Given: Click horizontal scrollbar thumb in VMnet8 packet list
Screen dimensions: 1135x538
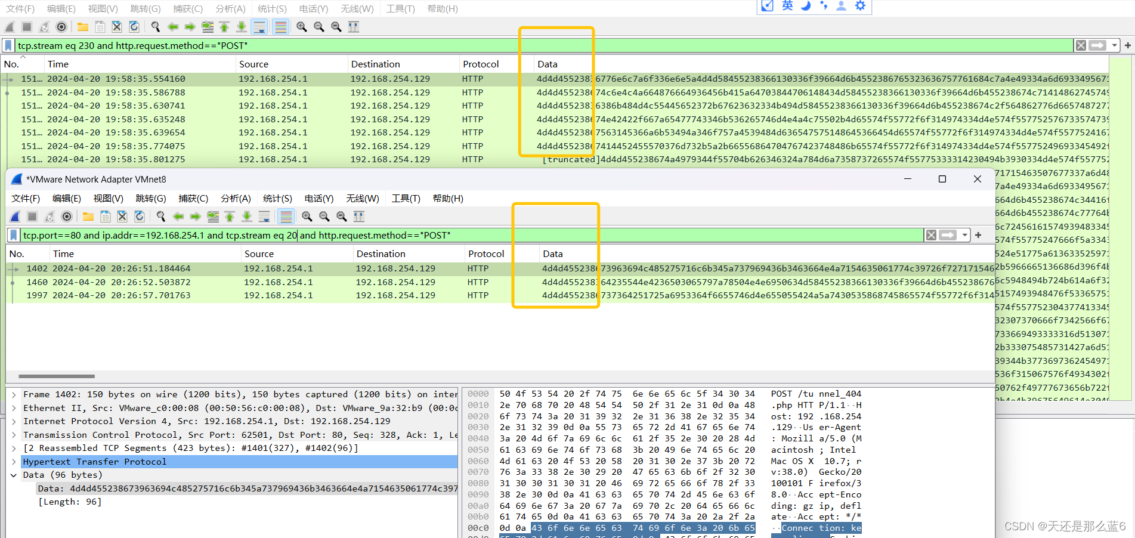Looking at the screenshot, I should [57, 376].
